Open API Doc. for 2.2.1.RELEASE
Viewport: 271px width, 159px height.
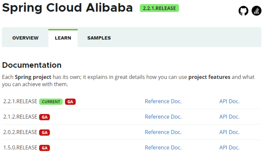[x=229, y=101]
